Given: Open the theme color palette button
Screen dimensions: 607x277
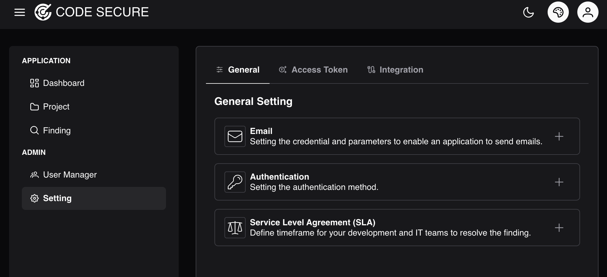Looking at the screenshot, I should (558, 12).
